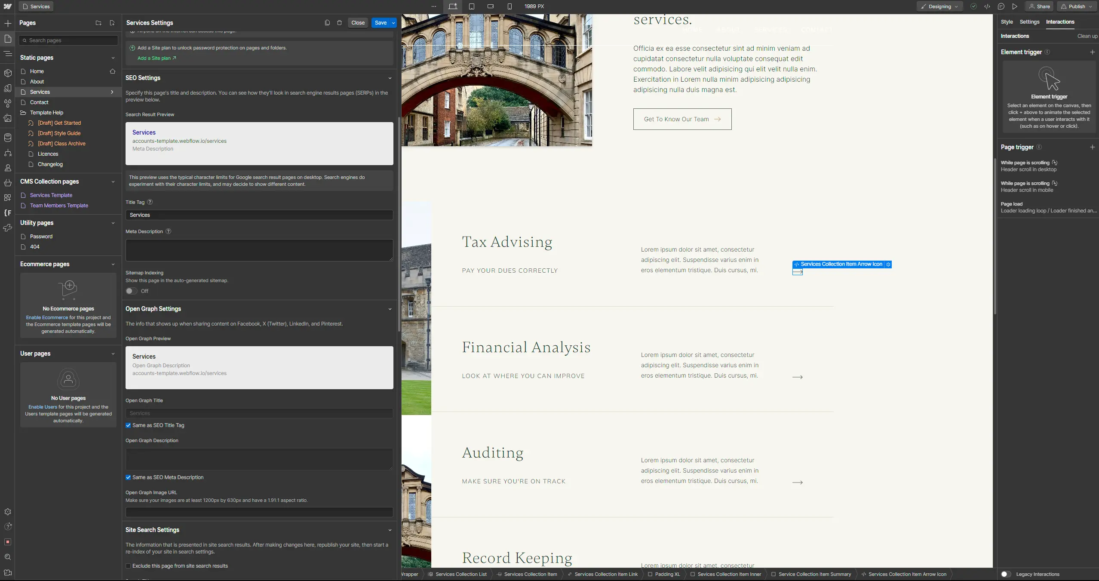Check Exclude this page from site search
Screen dimensions: 1099x581
(x=128, y=566)
